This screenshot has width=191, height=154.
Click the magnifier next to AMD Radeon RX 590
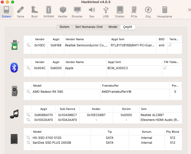pyautogui.click(x=28, y=92)
